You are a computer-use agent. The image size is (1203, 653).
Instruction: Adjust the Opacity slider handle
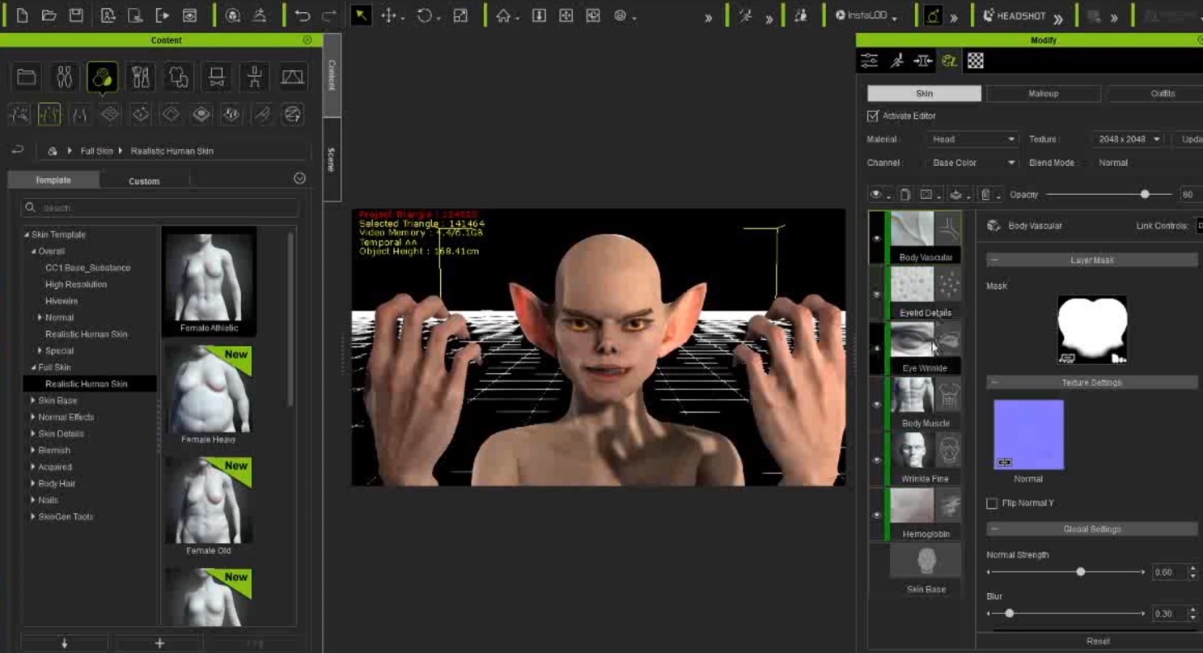(x=1145, y=194)
